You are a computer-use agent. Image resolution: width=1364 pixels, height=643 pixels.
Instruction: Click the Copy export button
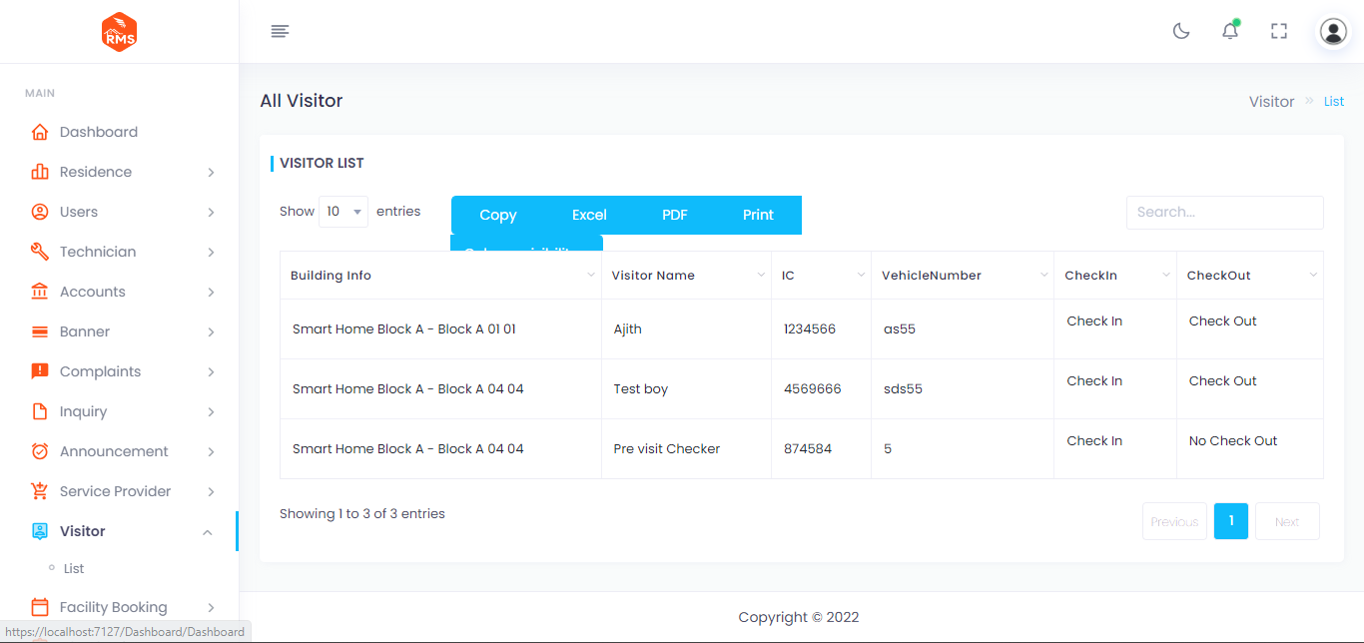497,215
